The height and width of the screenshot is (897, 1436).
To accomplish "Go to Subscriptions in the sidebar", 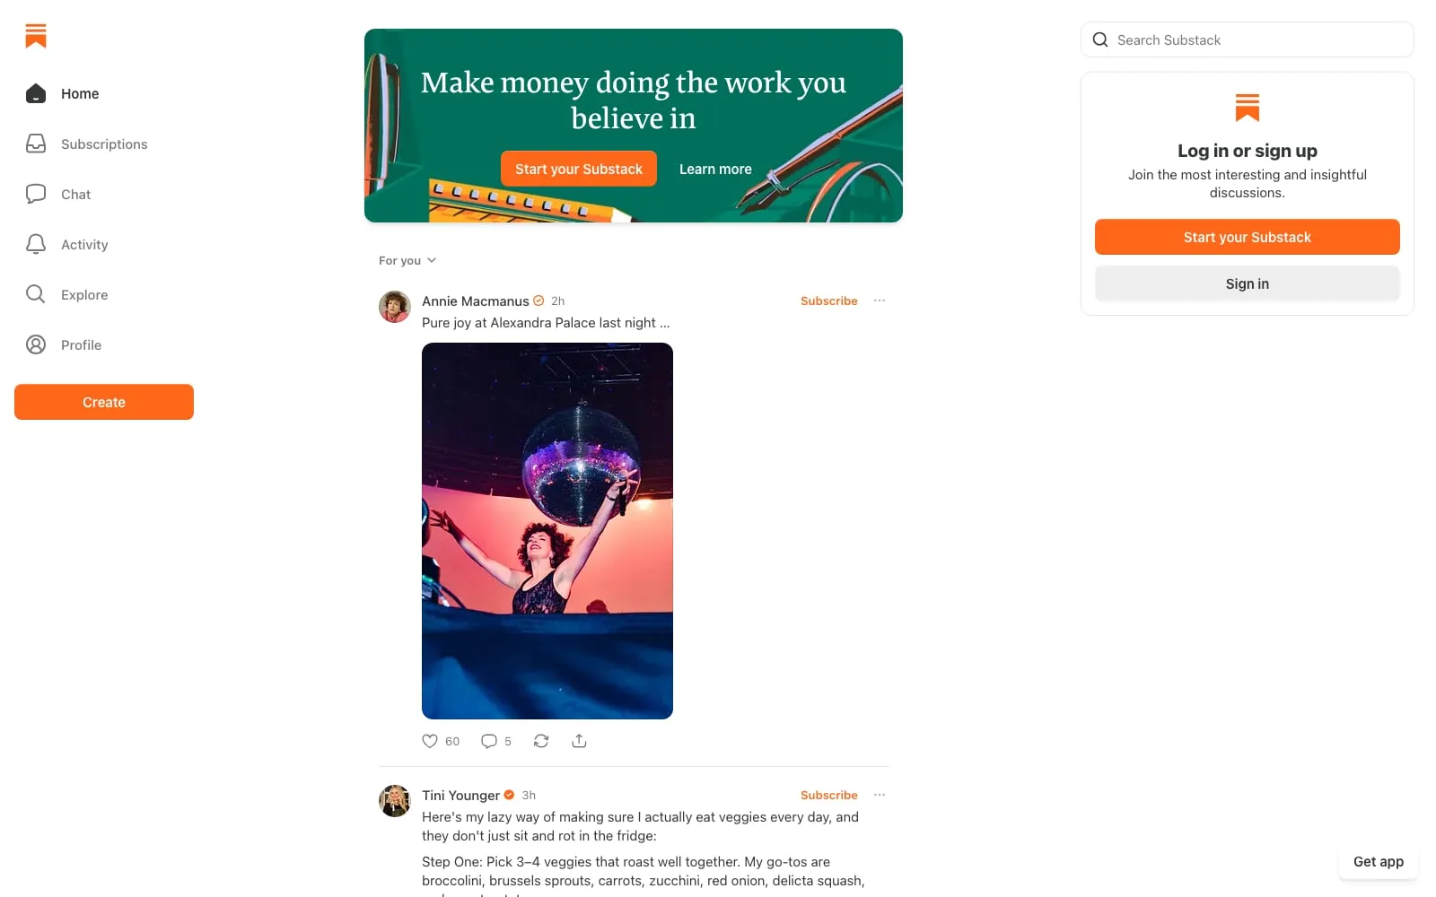I will (104, 144).
